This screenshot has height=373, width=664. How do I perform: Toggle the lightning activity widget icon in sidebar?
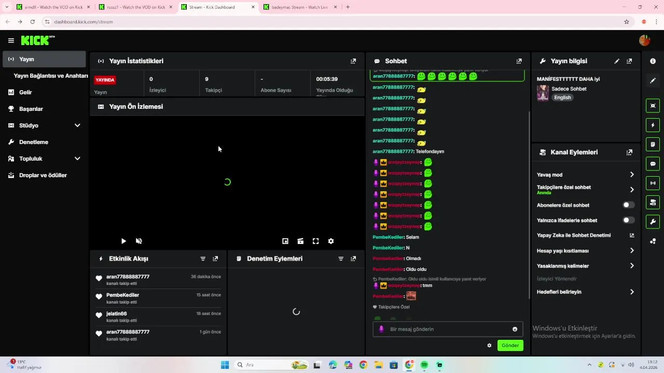(653, 125)
